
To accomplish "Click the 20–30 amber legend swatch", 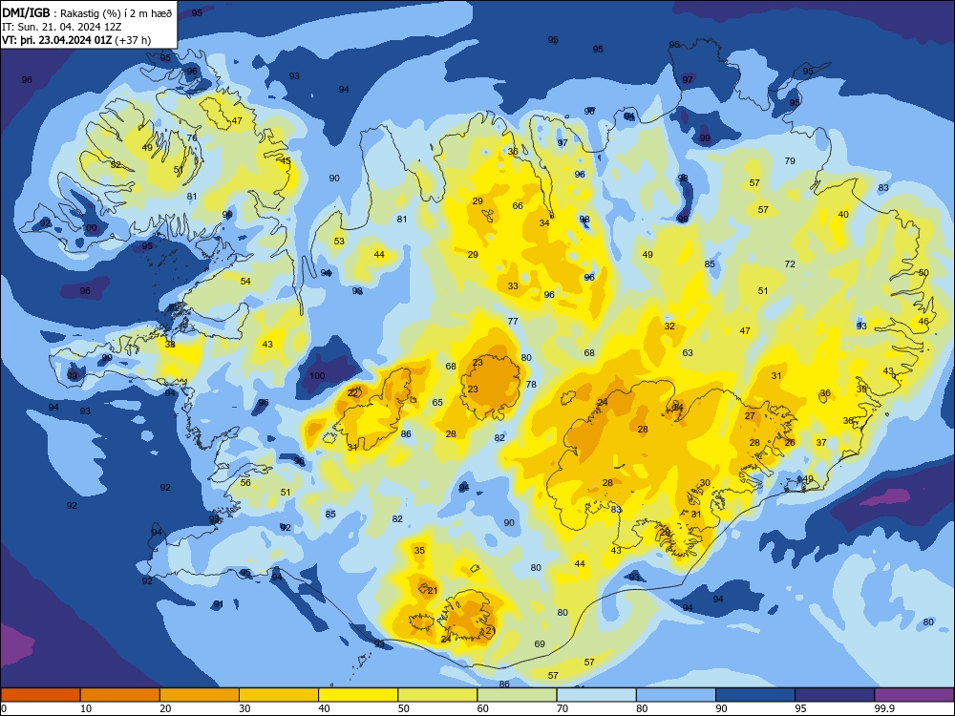I will click(x=200, y=695).
